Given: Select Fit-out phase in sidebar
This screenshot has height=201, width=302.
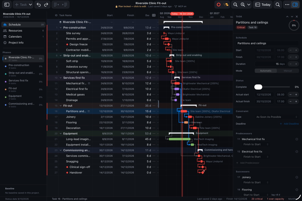Looking at the screenshot, I should tap(23, 89).
